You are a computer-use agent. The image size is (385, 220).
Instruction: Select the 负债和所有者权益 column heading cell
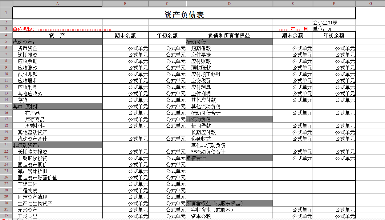tap(229, 35)
